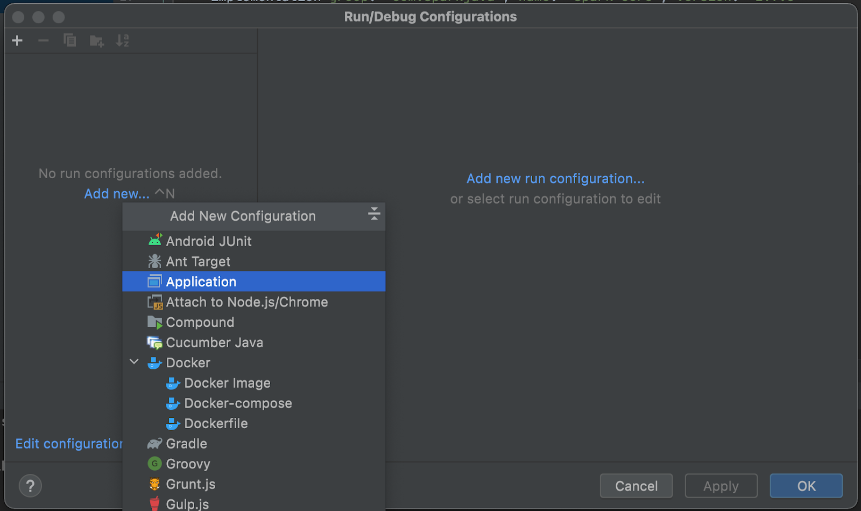The image size is (861, 511).
Task: Collapse the Docker group chevron
Action: click(x=135, y=362)
